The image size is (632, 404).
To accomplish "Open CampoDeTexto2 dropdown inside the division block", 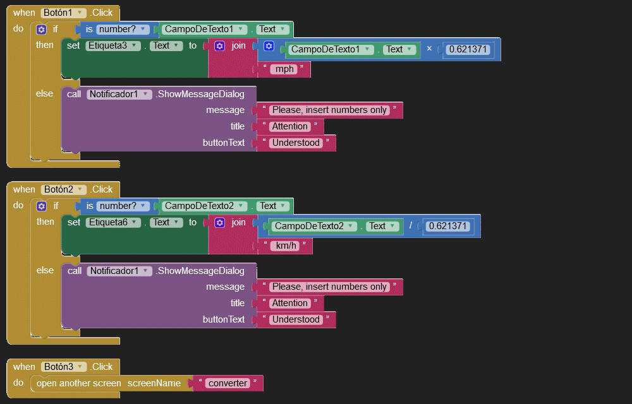I will pos(351,226).
